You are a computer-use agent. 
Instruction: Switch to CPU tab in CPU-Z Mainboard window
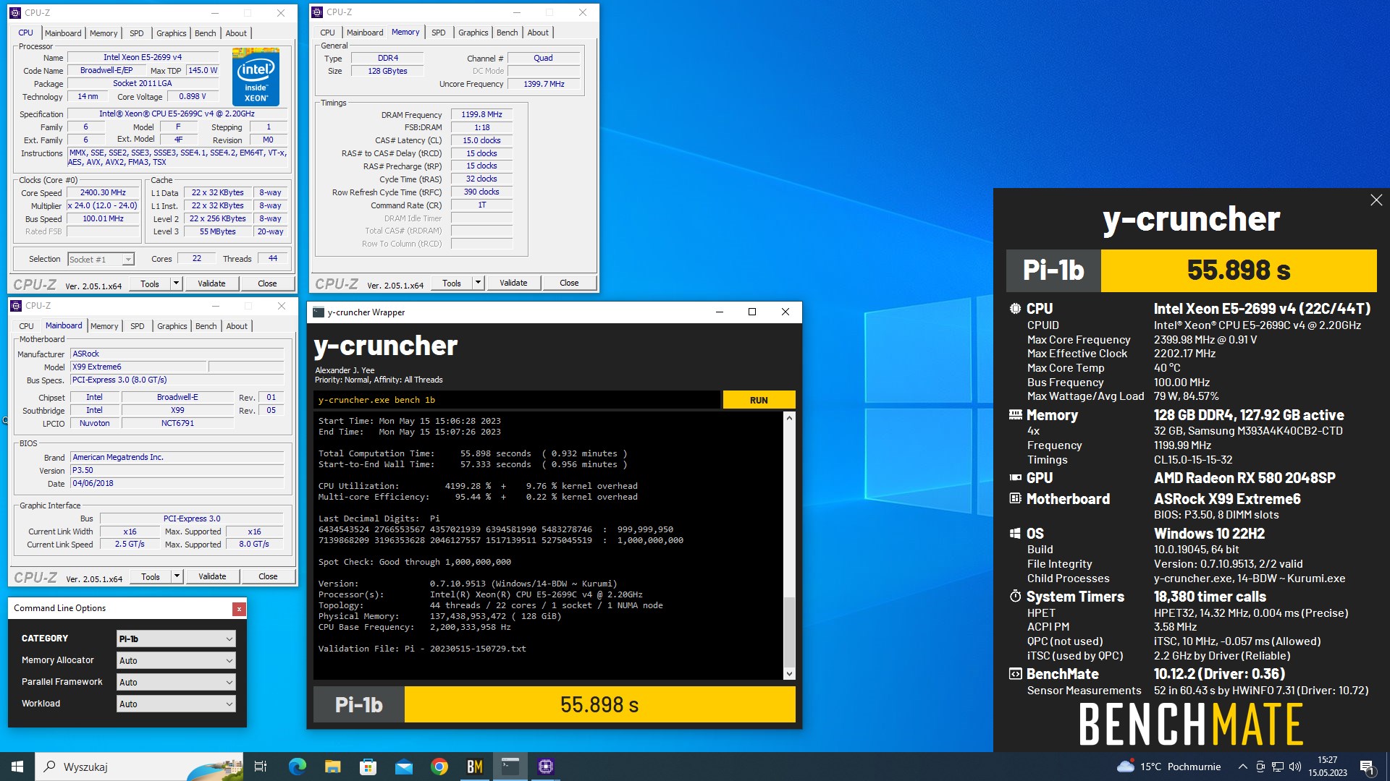[x=27, y=326]
